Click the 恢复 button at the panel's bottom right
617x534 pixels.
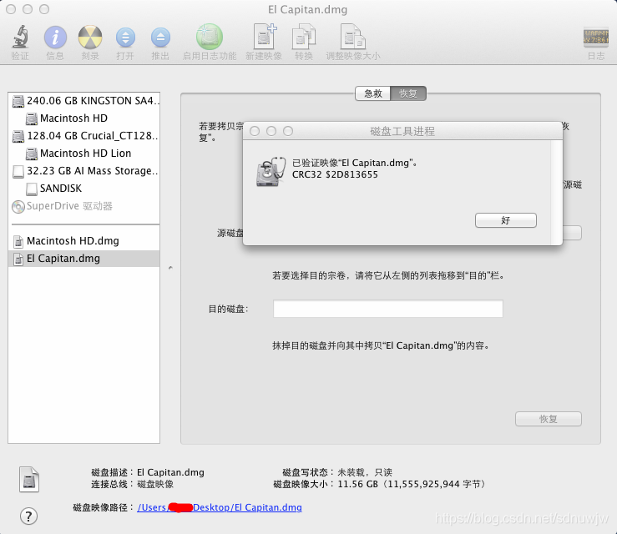[549, 419]
